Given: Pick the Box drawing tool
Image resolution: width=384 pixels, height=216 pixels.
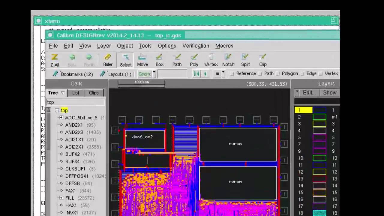Looking at the screenshot, I should (159, 60).
